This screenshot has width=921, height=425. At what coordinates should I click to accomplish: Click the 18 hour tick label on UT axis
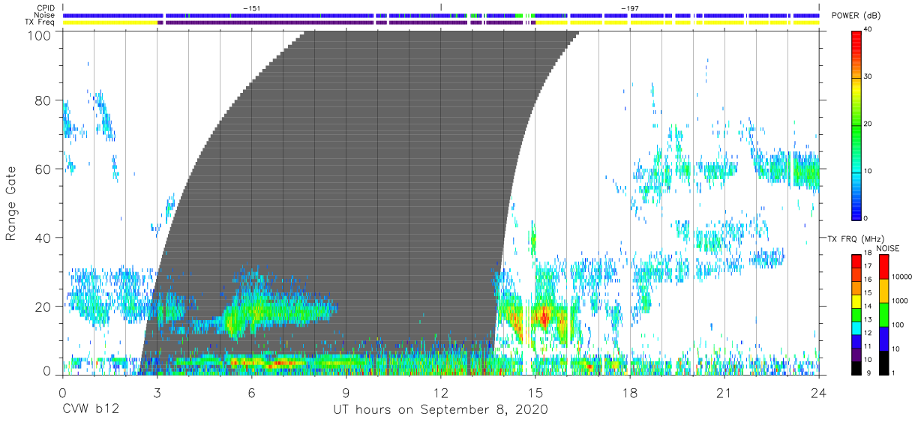[x=630, y=393]
